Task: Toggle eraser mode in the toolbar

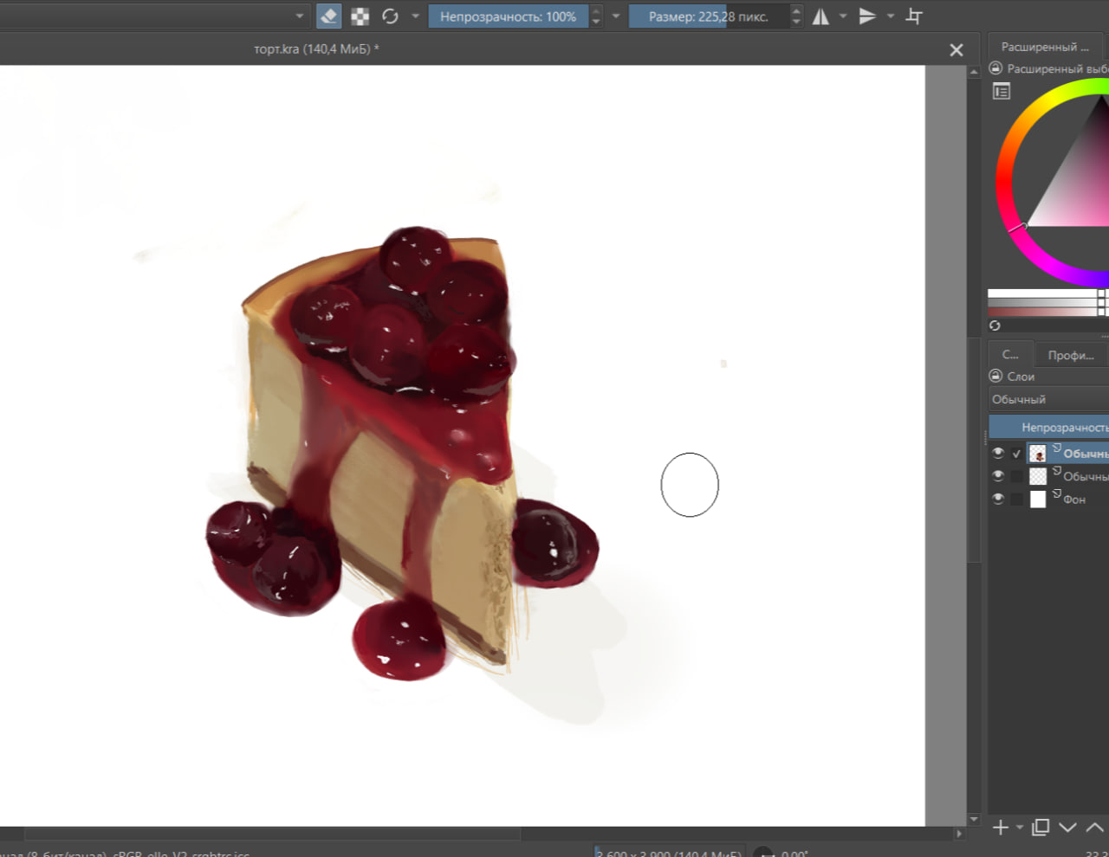Action: [328, 16]
